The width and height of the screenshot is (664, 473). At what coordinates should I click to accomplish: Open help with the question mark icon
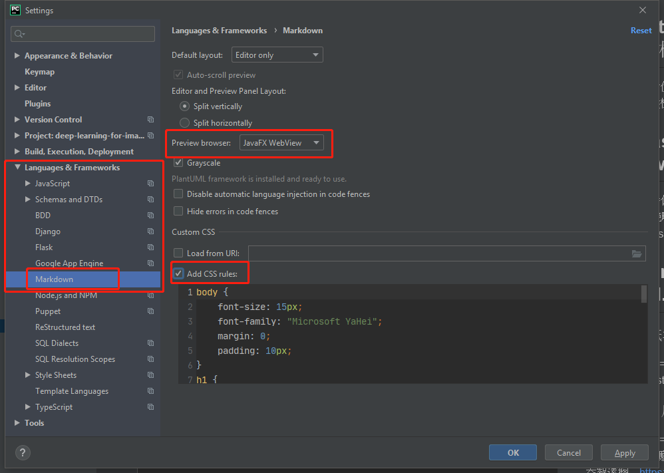(23, 452)
